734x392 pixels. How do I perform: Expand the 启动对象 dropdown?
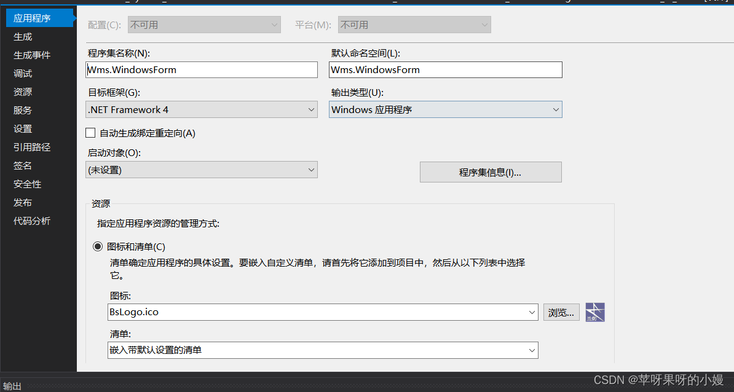[x=202, y=170]
